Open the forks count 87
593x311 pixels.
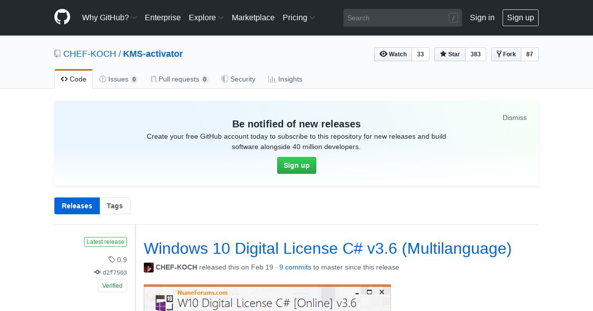(530, 54)
